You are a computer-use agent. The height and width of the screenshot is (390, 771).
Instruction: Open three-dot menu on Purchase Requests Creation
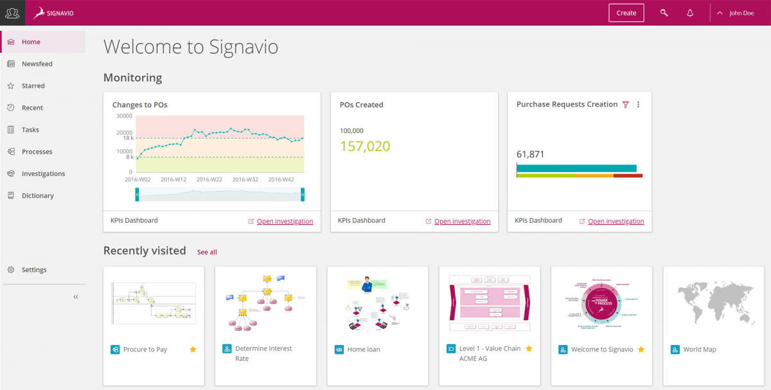638,105
